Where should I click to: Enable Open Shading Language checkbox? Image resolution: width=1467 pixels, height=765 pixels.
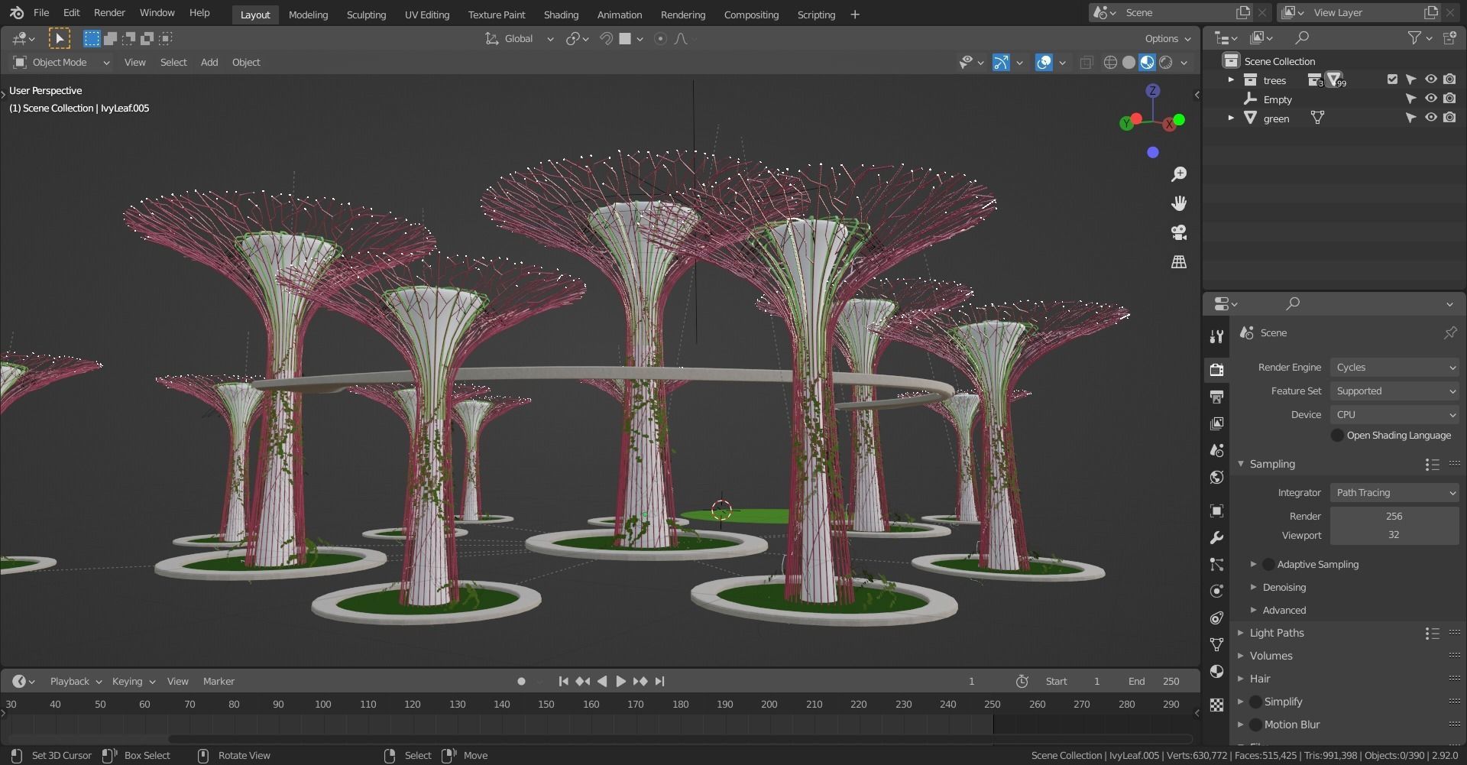coord(1337,435)
